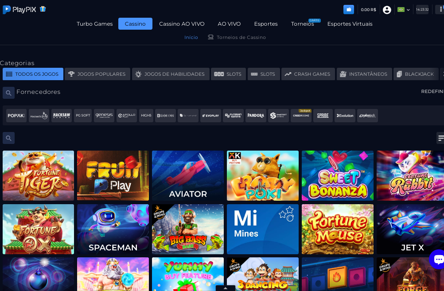444x291 pixels.
Task: Open the gift box promotions icon
Action: tap(43, 9)
